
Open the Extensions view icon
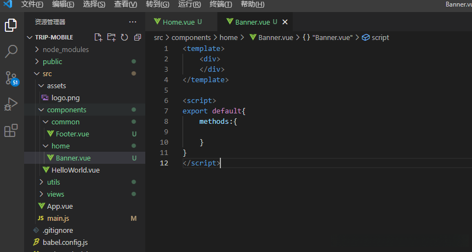tap(11, 130)
